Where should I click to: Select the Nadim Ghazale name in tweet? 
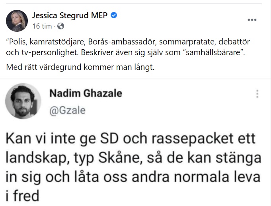86,94
